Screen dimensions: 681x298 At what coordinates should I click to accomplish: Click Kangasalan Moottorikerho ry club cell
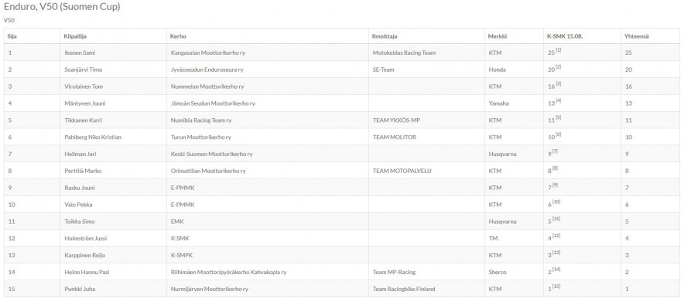pyautogui.click(x=205, y=52)
